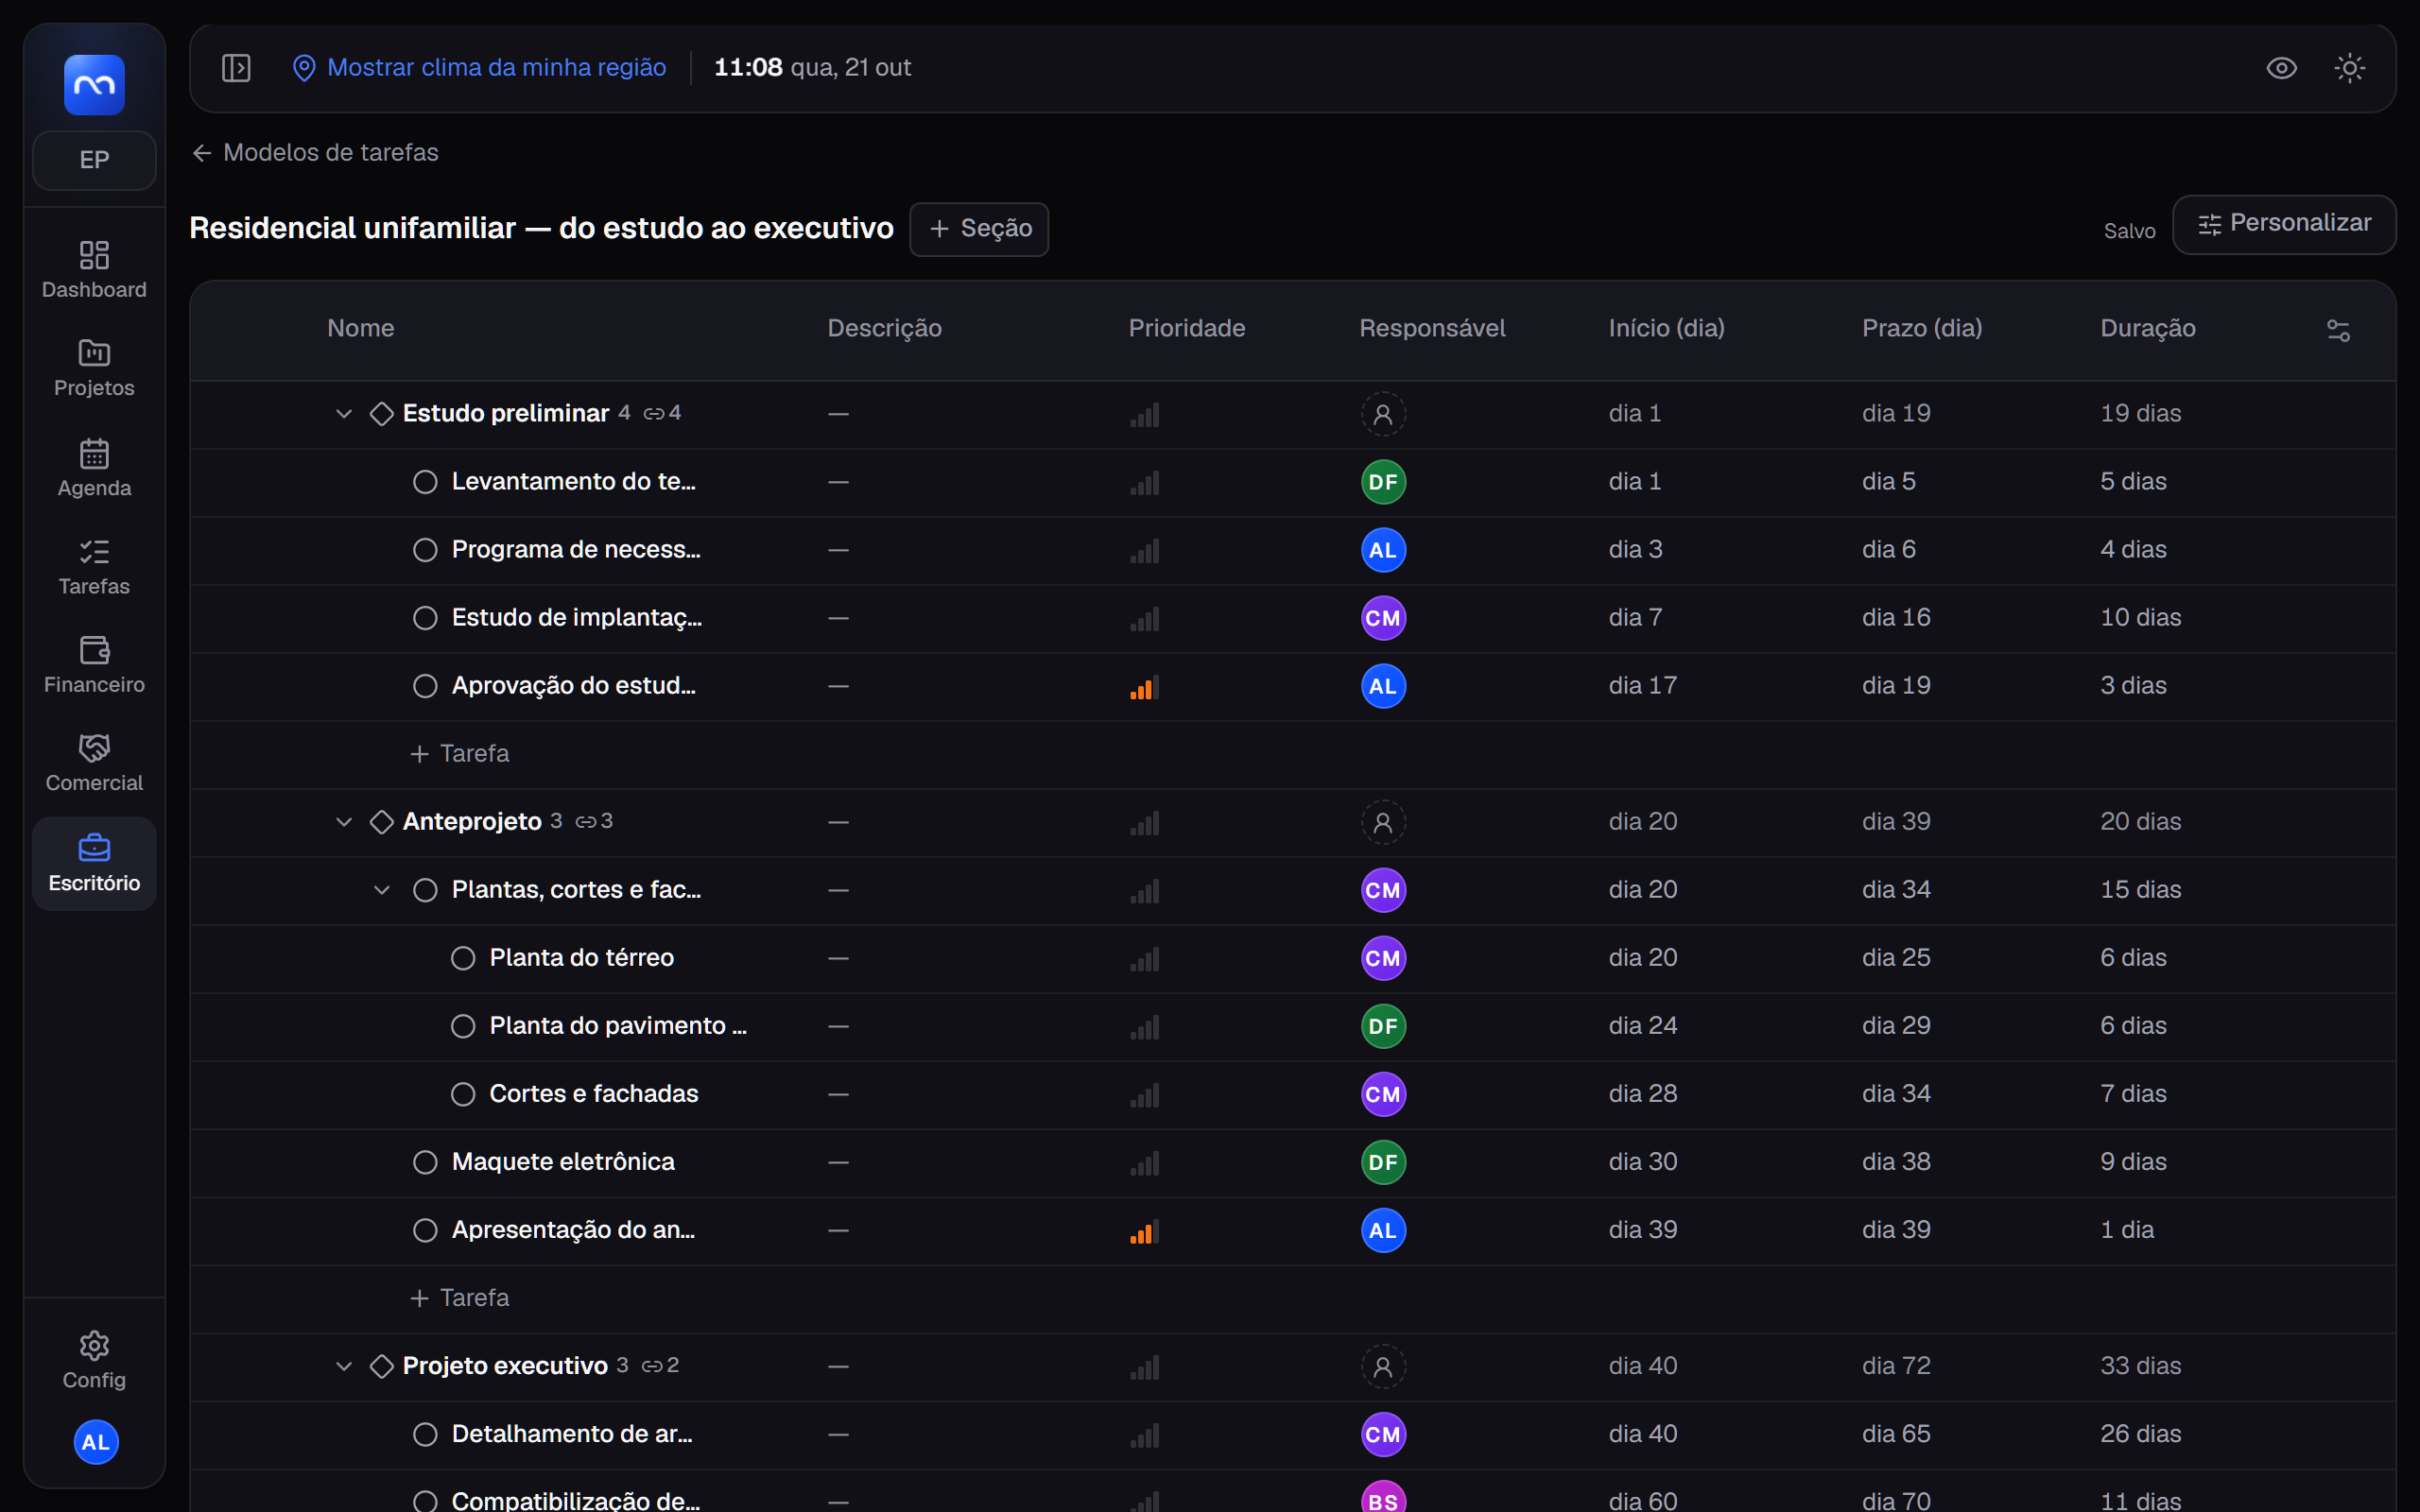This screenshot has height=1512, width=2420.
Task: Toggle light theme sun icon
Action: pyautogui.click(x=2349, y=68)
